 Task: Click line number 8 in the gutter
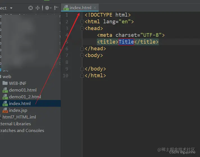67,62
